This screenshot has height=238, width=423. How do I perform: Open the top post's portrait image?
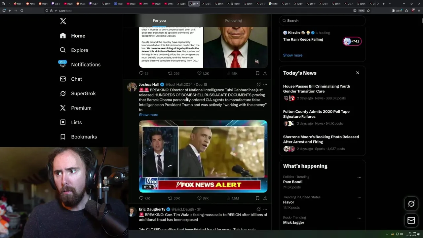235,47
